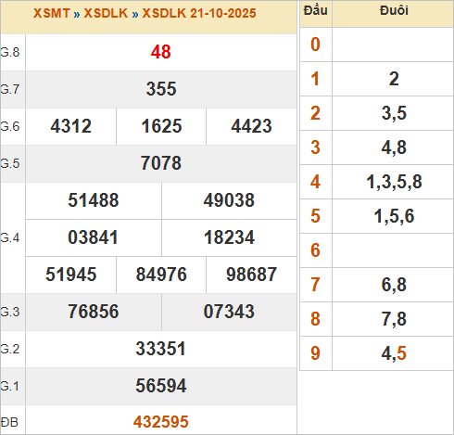
Task: Click the G.3 number 07343
Action: pos(229,312)
